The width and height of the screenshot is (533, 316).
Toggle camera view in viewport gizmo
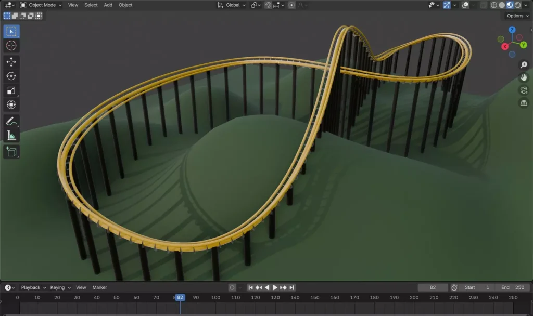click(x=524, y=90)
